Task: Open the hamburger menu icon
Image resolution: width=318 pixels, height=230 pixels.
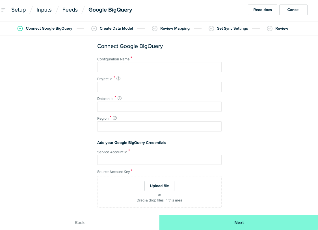Action: coord(3,10)
